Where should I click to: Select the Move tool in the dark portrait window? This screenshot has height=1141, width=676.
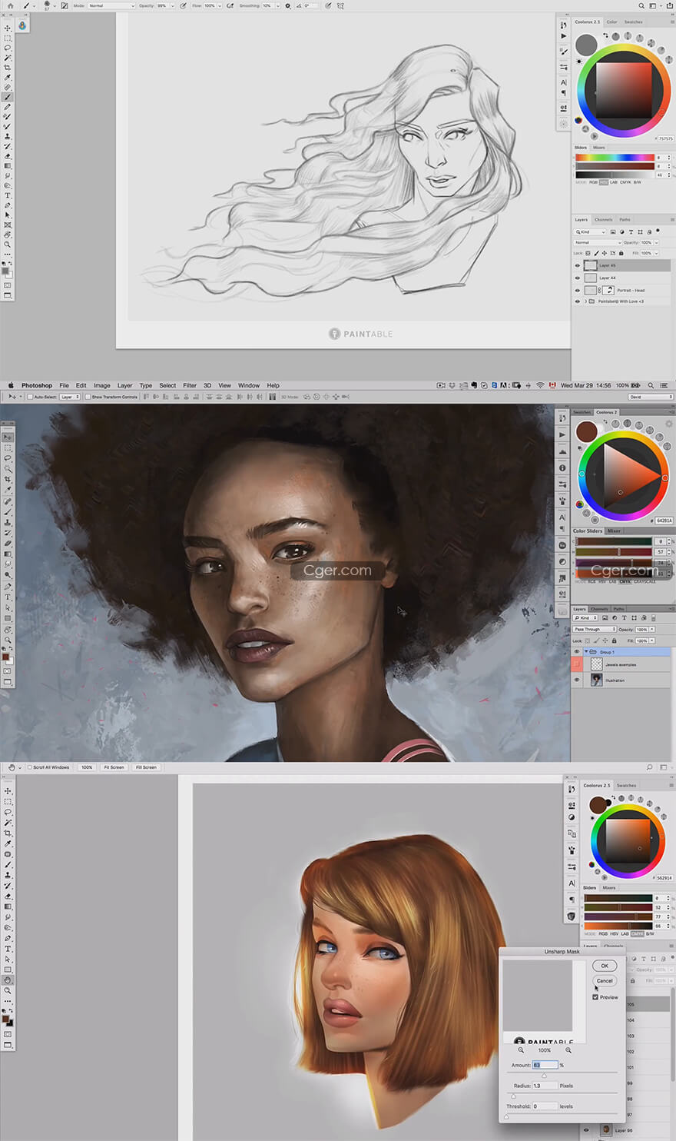[8, 437]
